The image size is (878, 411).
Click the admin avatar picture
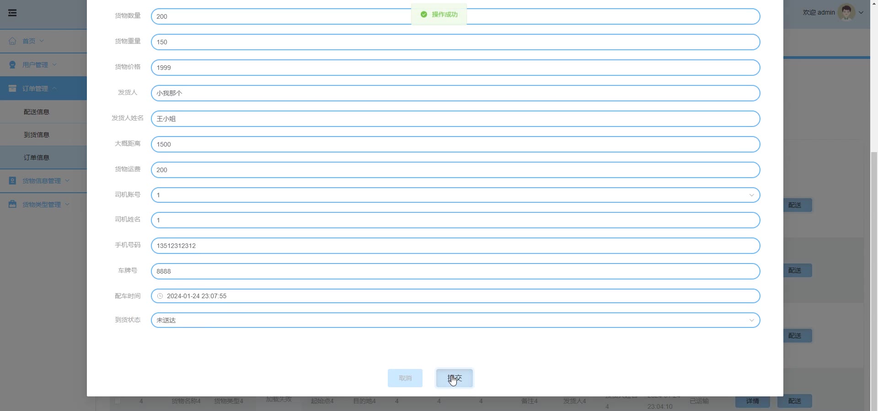(846, 12)
